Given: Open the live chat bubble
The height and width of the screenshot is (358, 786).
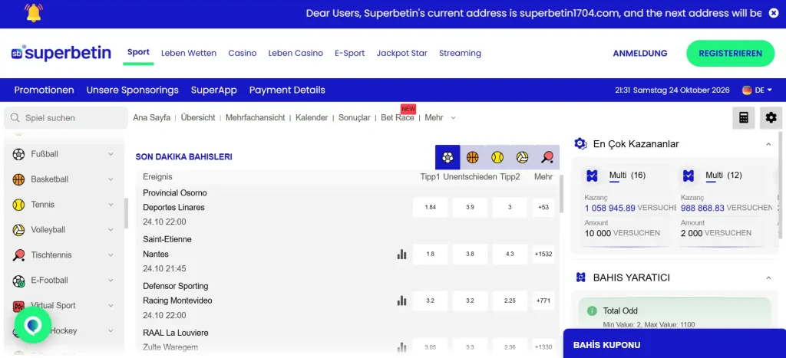Looking at the screenshot, I should point(32,325).
